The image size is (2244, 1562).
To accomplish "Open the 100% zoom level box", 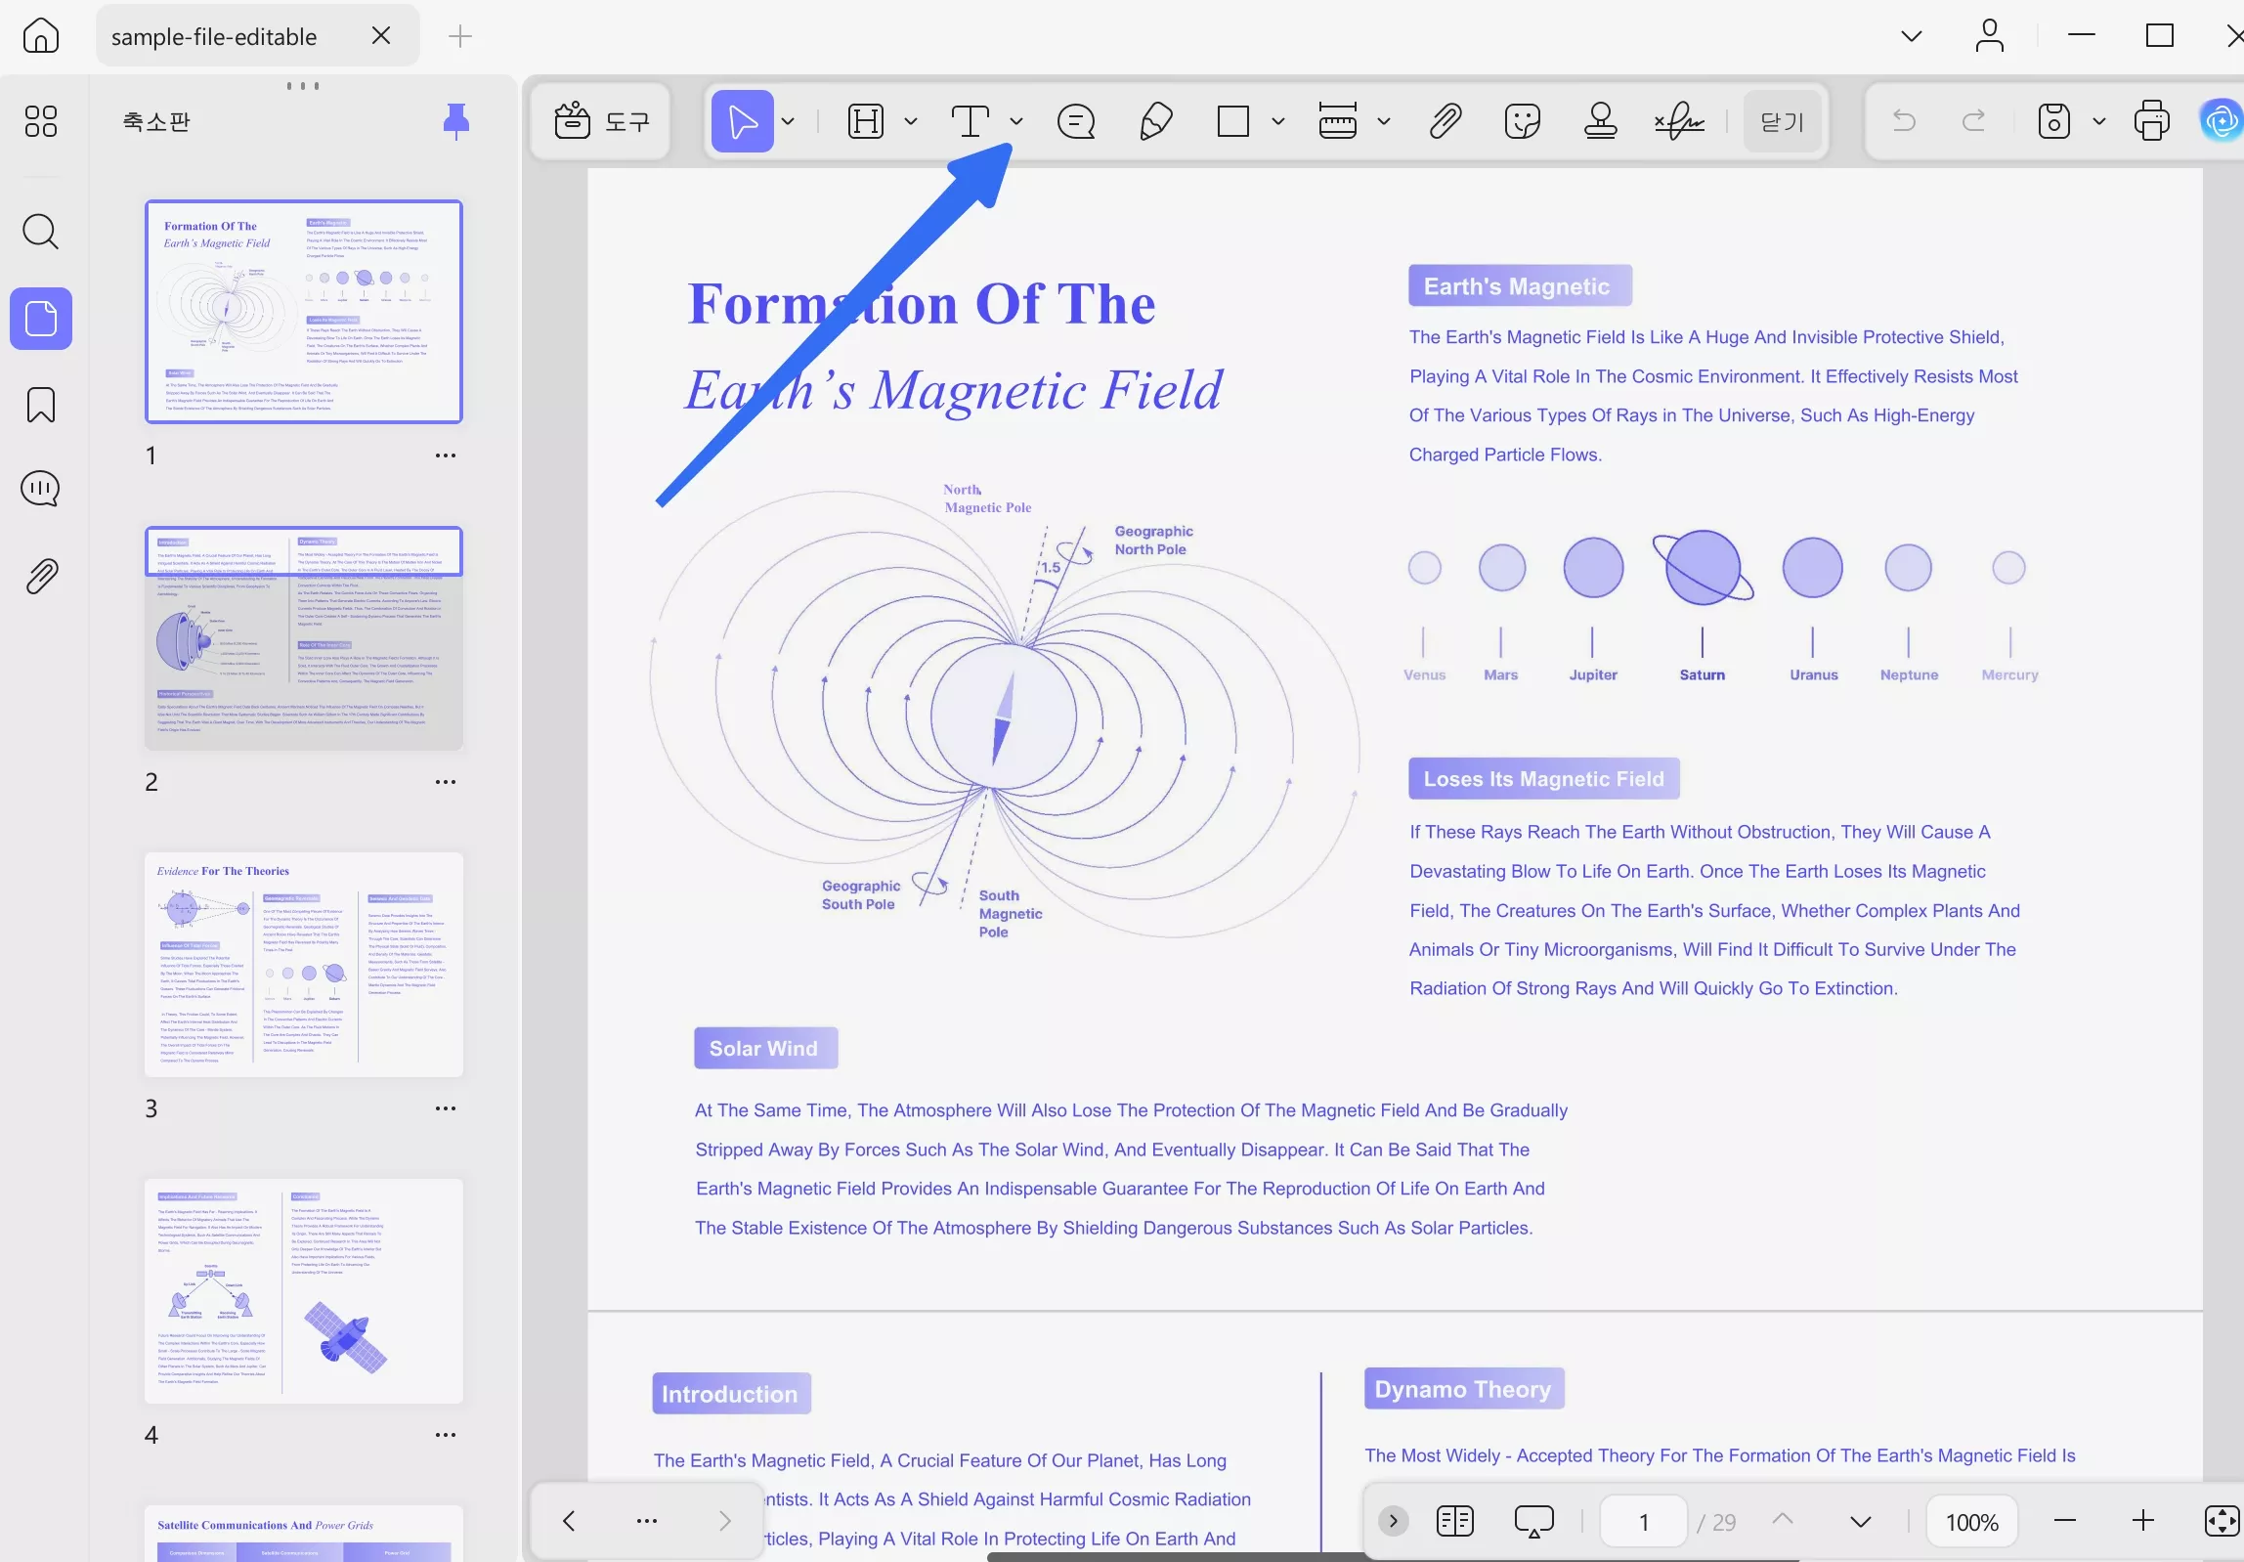I will [x=1971, y=1521].
